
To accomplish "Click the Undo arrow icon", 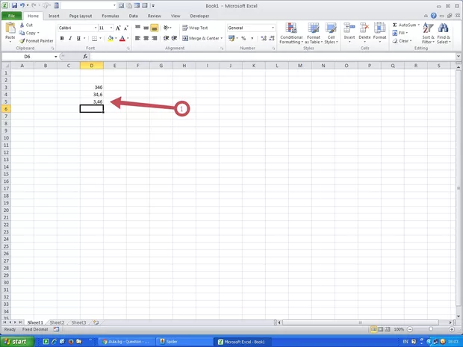I will pos(22,6).
